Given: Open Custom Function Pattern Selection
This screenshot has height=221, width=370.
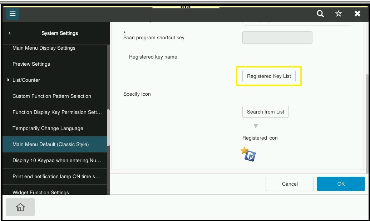Looking at the screenshot, I should pyautogui.click(x=52, y=96).
